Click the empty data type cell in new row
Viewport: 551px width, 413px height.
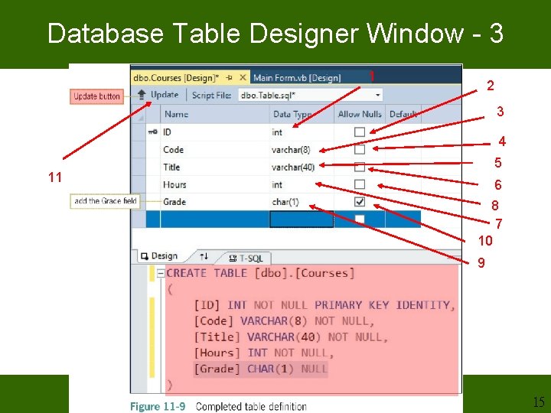point(302,220)
